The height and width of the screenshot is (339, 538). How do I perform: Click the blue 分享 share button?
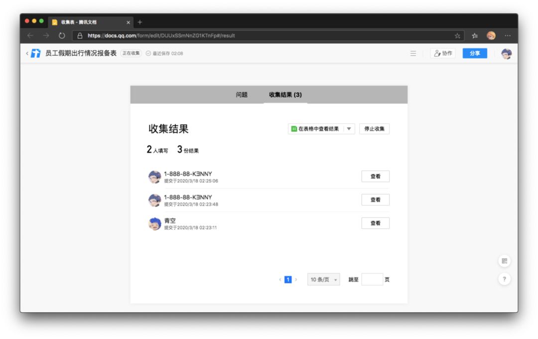tap(475, 53)
